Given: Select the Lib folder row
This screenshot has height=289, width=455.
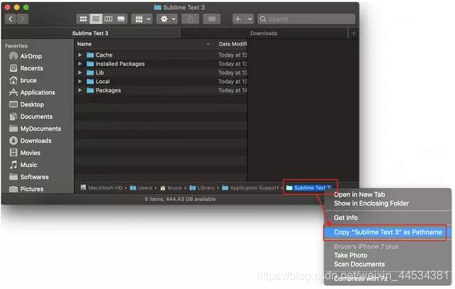Looking at the screenshot, I should (x=161, y=72).
